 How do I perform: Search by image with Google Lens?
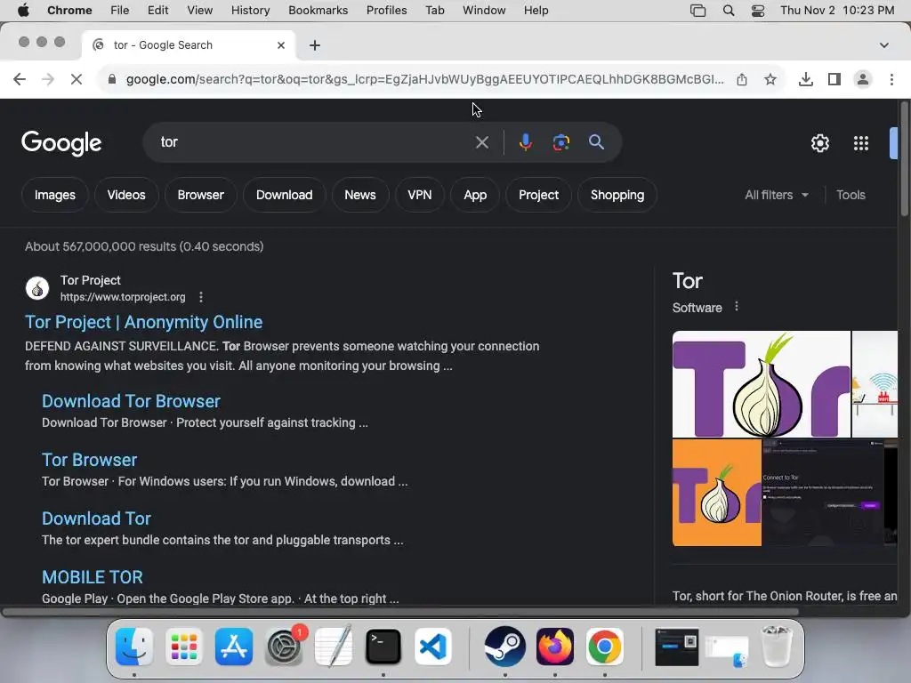pyautogui.click(x=560, y=142)
